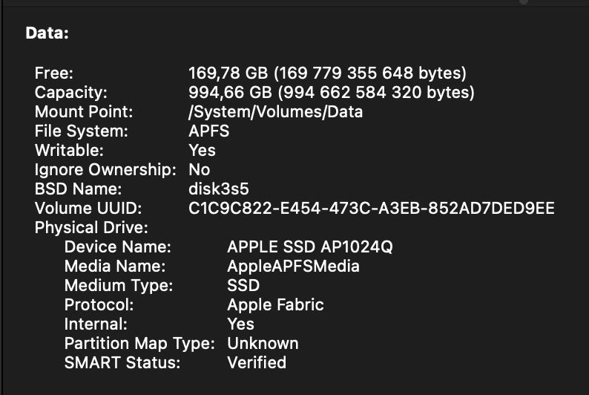Click the scroll handle at the panel top
589x395 pixels.
point(524,2)
